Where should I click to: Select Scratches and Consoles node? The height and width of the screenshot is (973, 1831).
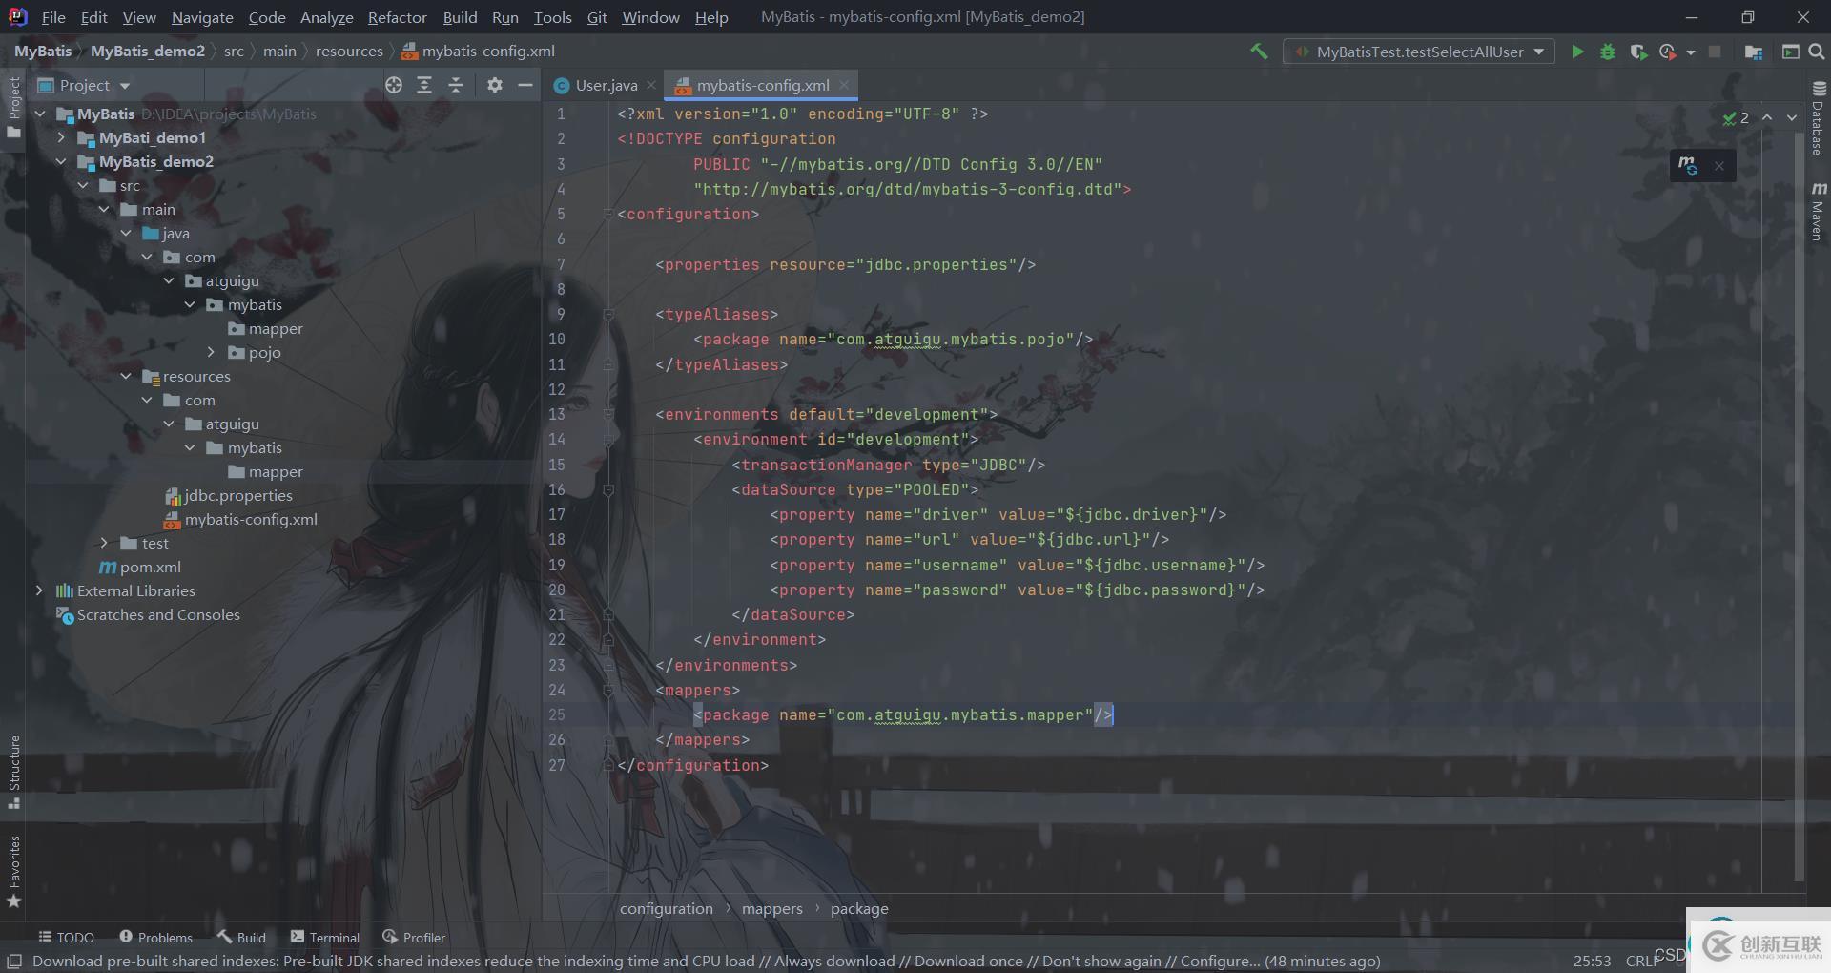click(x=158, y=614)
